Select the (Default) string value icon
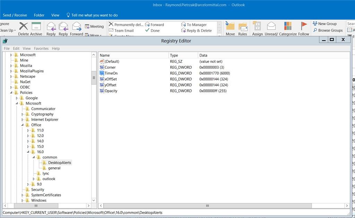355x218 pixels. pyautogui.click(x=102, y=61)
